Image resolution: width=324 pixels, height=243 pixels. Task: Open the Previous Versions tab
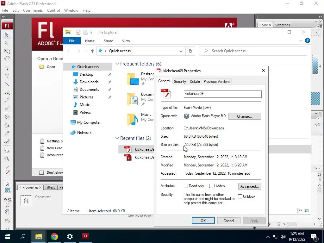[217, 82]
